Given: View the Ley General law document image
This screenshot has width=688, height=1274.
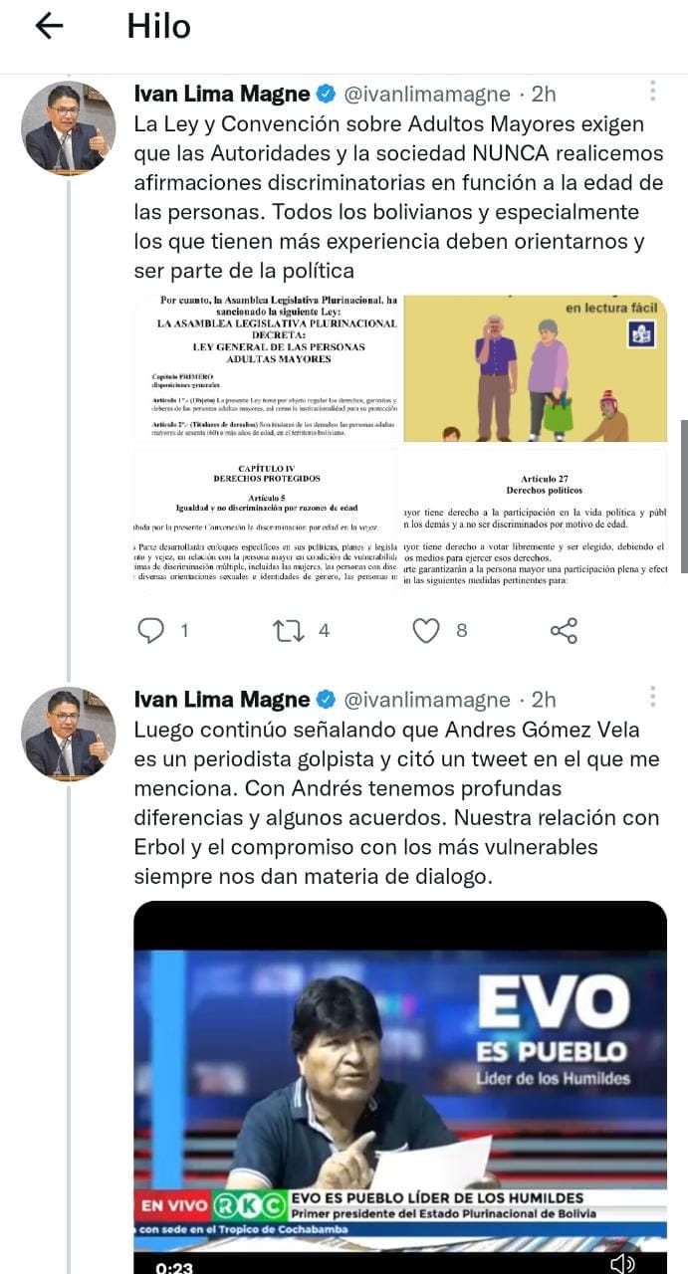Looking at the screenshot, I should click(266, 368).
